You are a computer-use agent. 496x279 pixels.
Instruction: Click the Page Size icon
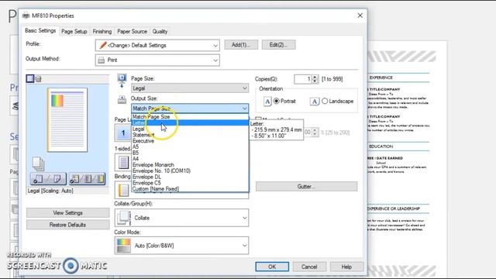click(122, 81)
